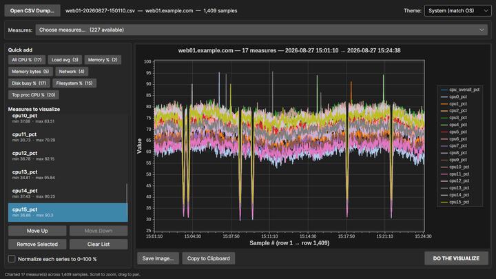Image resolution: width=496 pixels, height=279 pixels.
Task: Add All CPU % quick group
Action: coord(27,60)
